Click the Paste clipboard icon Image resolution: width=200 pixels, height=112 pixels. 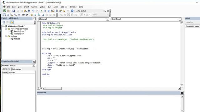click(x=25, y=11)
